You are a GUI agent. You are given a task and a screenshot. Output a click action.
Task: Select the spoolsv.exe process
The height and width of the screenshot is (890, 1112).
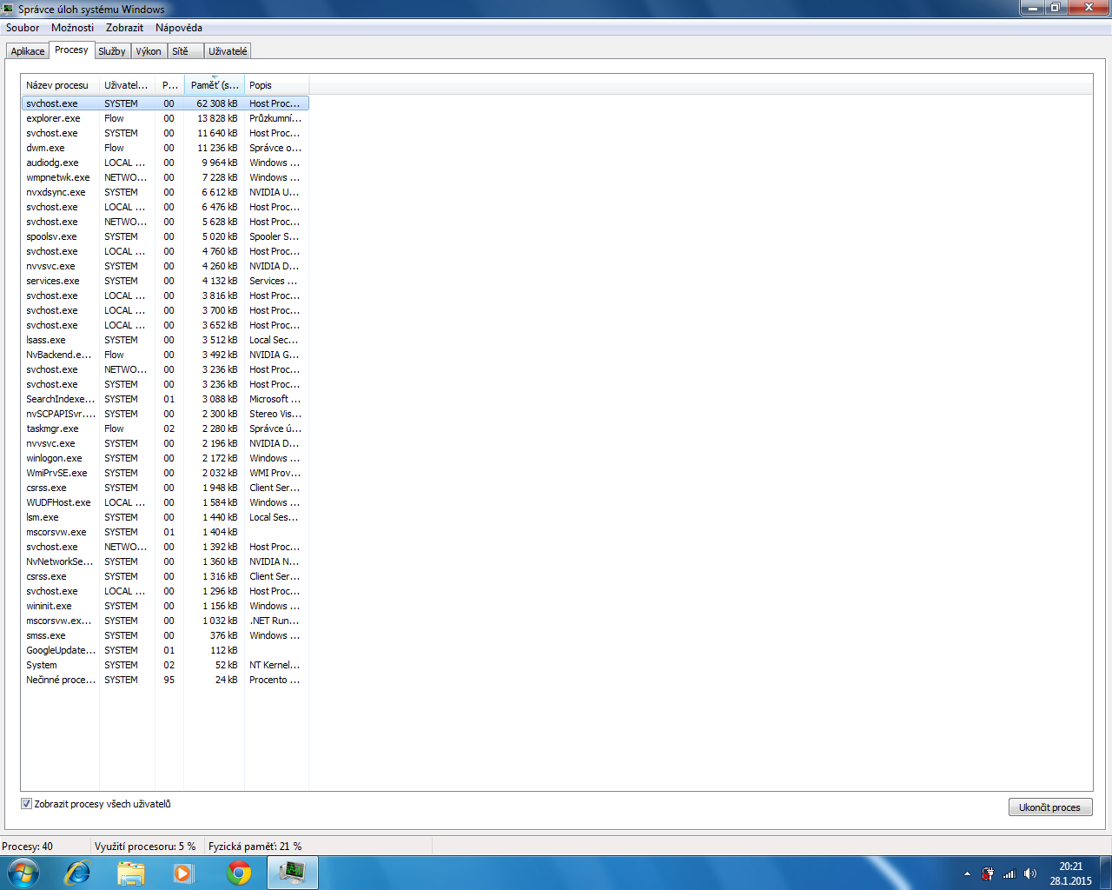pyautogui.click(x=165, y=236)
